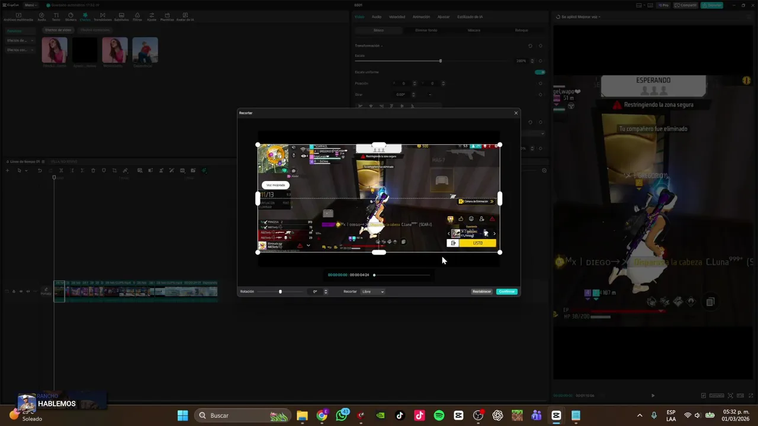This screenshot has width=758, height=426.
Task: Select Máscara sub-tab
Action: coord(474,30)
